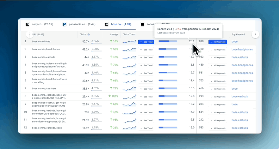Screen dimensions: 279x149
Task: Click the 703 keywords count
Action: [201, 80]
